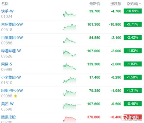
Task: Click the 快手-W mini trend chart
Action: 70,14
